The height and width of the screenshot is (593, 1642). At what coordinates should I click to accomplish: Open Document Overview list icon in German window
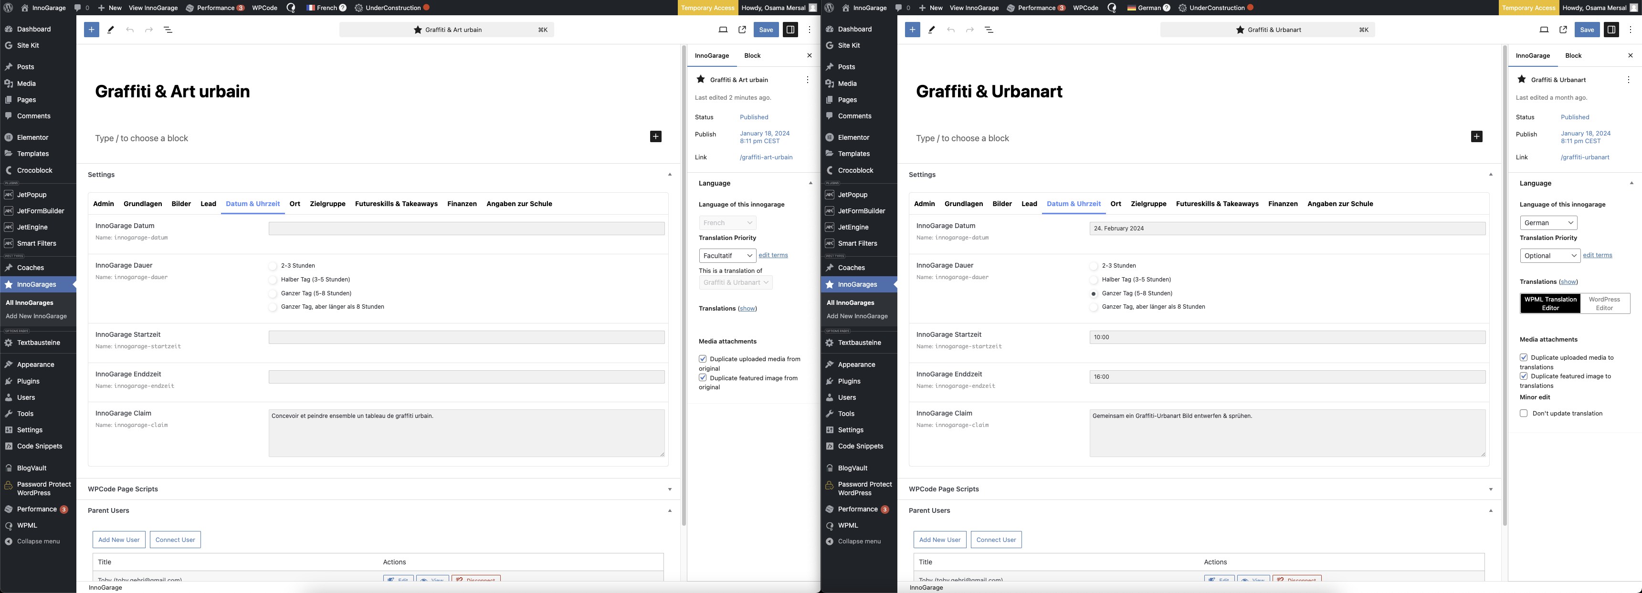pos(989,29)
